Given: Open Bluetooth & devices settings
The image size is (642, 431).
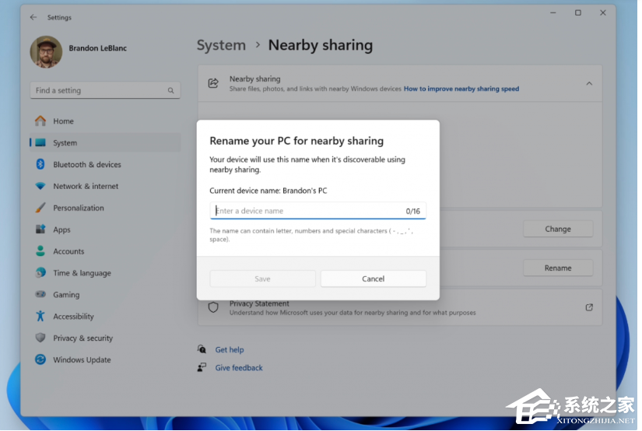Looking at the screenshot, I should pyautogui.click(x=86, y=165).
